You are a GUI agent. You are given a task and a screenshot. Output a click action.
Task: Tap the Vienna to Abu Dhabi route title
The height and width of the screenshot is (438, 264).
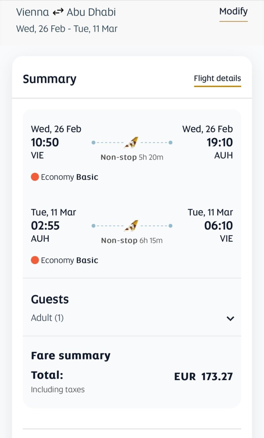[66, 12]
